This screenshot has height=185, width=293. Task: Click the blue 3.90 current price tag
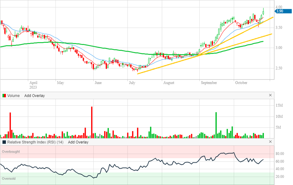click(280, 11)
